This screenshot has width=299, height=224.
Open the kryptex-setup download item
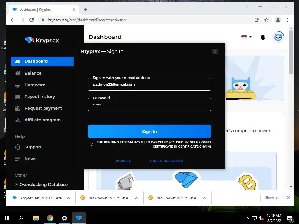pyautogui.click(x=37, y=198)
